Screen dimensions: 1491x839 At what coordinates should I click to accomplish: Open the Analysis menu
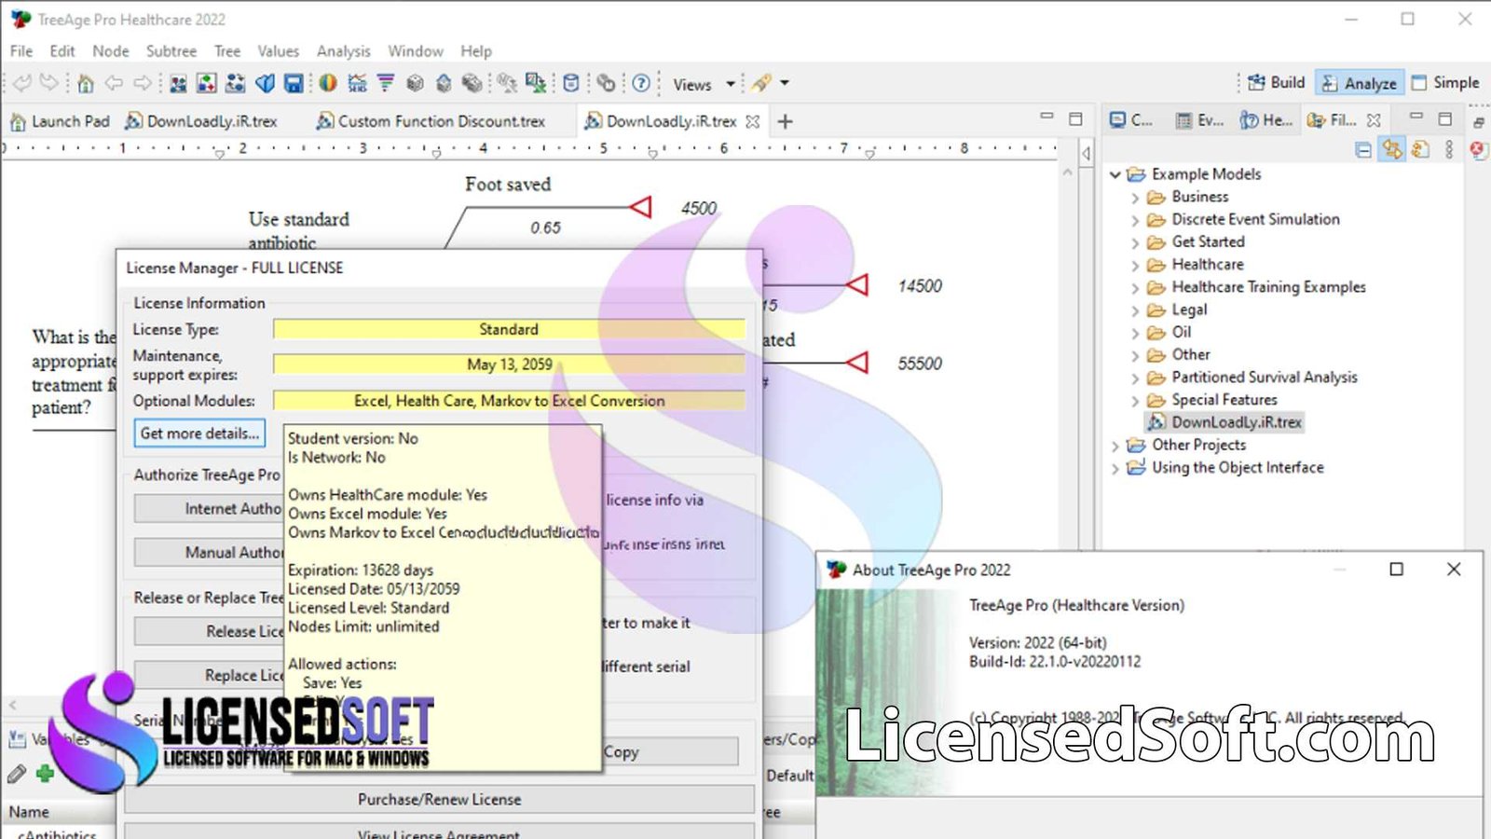pyautogui.click(x=343, y=51)
